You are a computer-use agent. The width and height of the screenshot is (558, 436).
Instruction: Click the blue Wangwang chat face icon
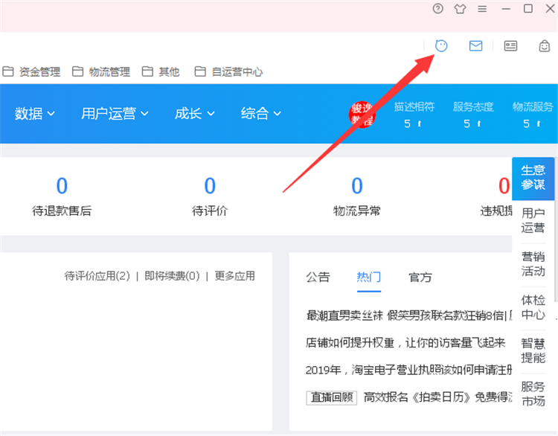pyautogui.click(x=441, y=45)
